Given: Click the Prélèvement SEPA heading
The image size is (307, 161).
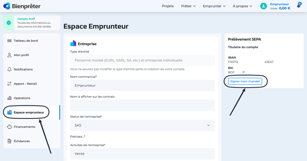Looking at the screenshot, I should pyautogui.click(x=245, y=39).
